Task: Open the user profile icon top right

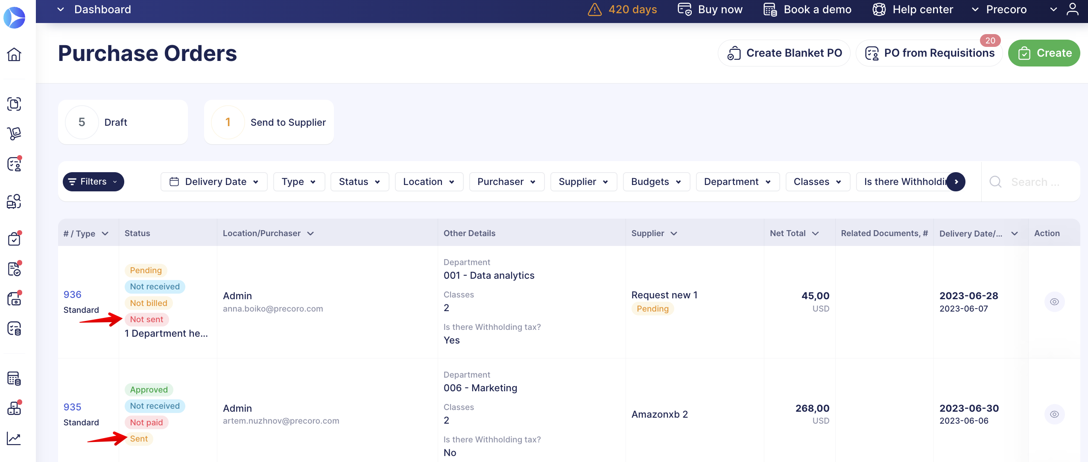Action: point(1073,9)
